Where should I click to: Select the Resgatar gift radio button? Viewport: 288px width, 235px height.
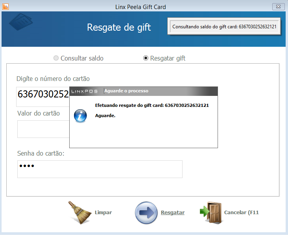click(146, 58)
